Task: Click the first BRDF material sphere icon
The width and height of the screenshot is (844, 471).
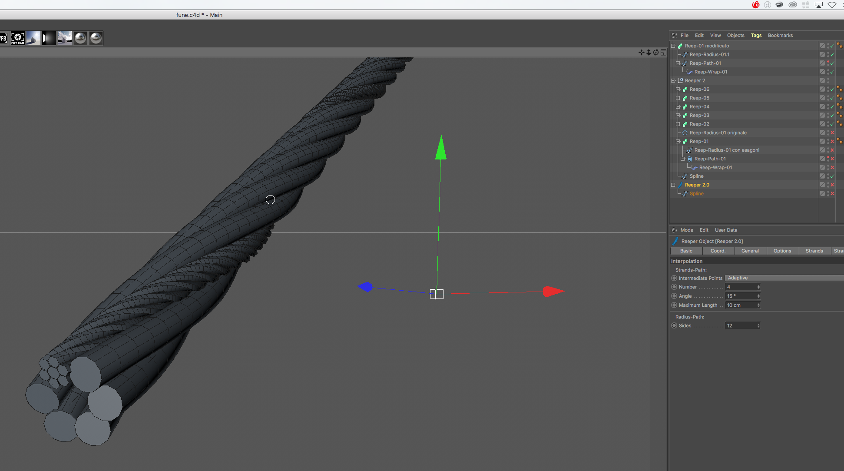Action: pyautogui.click(x=80, y=38)
